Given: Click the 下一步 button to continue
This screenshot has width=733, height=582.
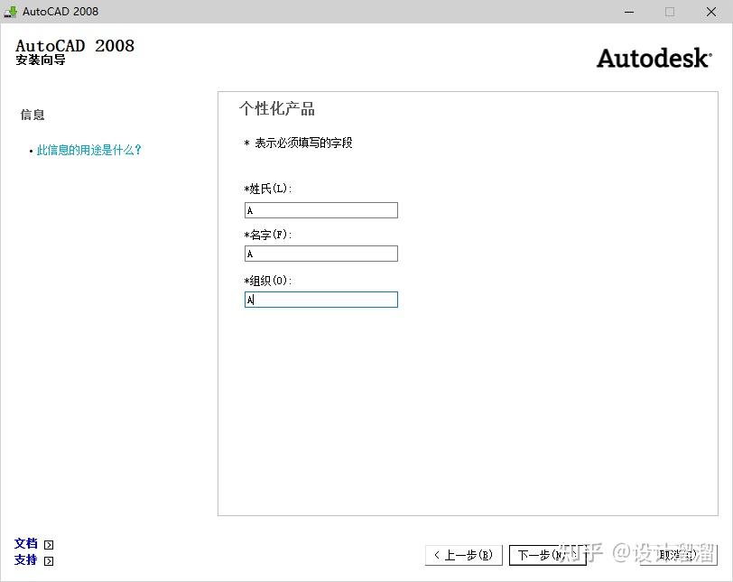Looking at the screenshot, I should 548,555.
